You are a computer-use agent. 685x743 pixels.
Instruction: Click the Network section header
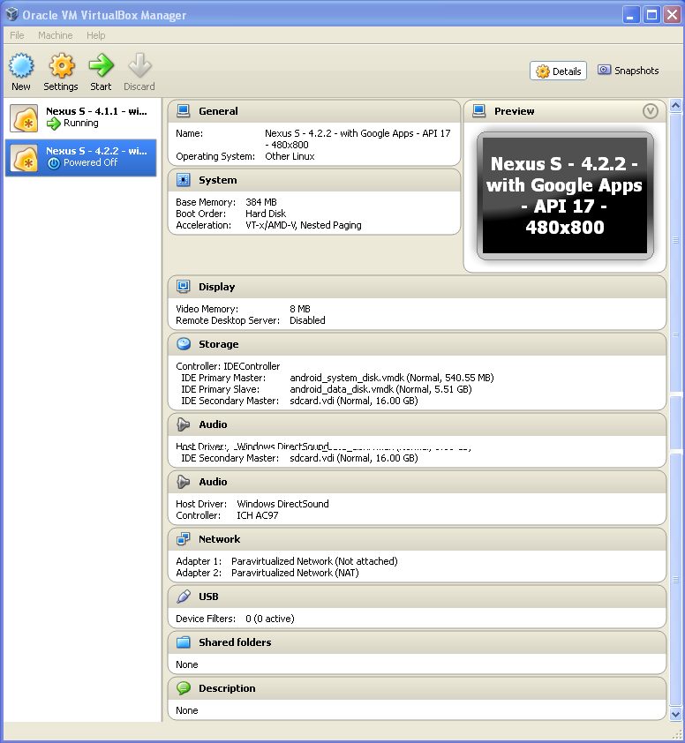click(x=417, y=539)
